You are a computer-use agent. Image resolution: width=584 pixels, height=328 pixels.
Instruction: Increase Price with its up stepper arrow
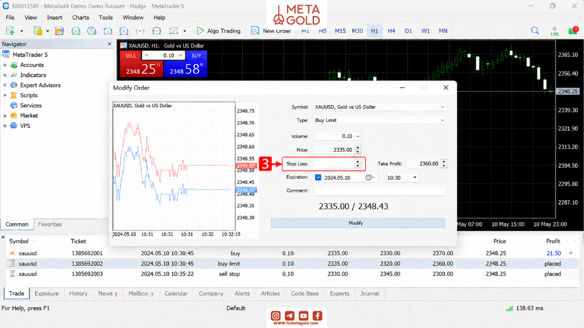(x=358, y=148)
